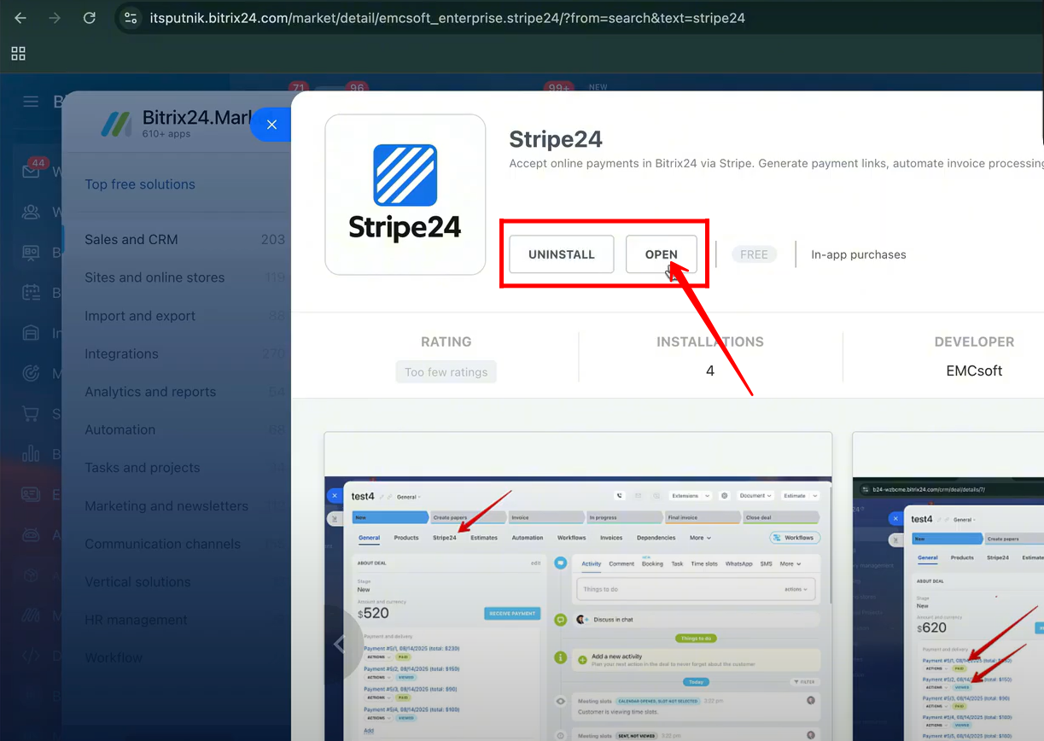Open the first Stripe24 screenshot thumbnail
Image resolution: width=1044 pixels, height=741 pixels.
click(x=578, y=589)
